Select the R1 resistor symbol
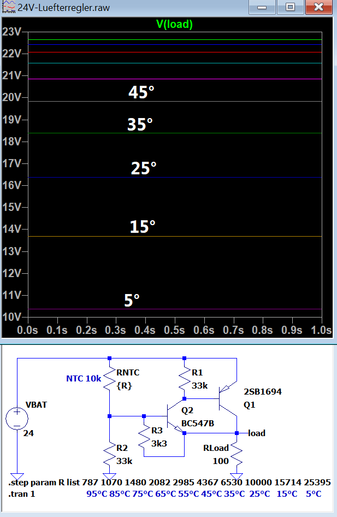The image size is (337, 517). [185, 379]
